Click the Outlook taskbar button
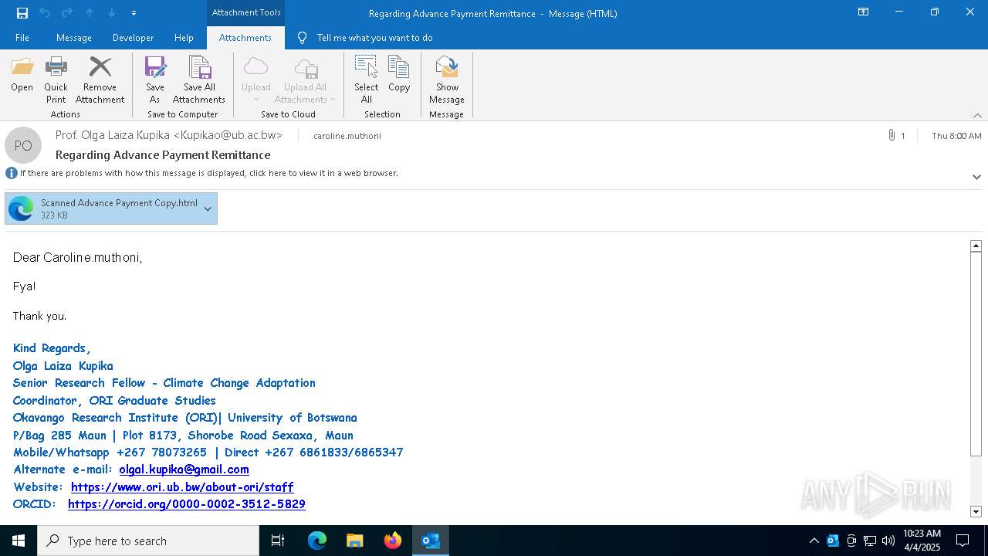 tap(431, 541)
